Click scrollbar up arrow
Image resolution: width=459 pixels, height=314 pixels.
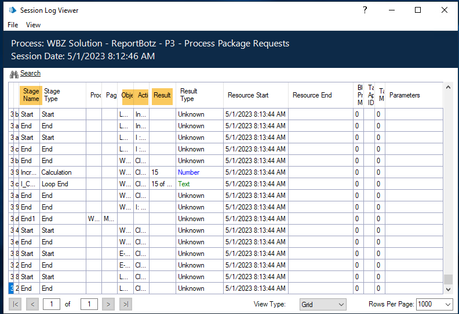(448, 87)
